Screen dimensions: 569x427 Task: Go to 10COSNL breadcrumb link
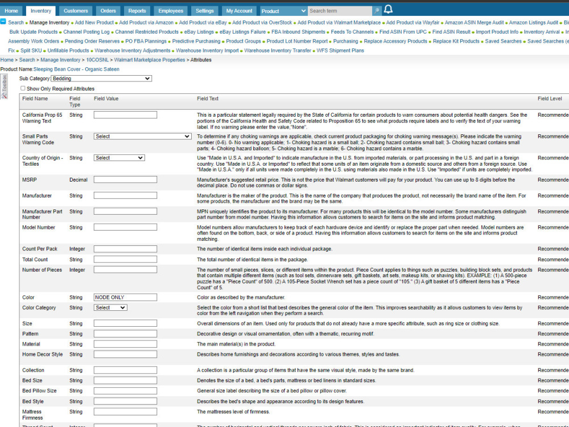click(97, 60)
